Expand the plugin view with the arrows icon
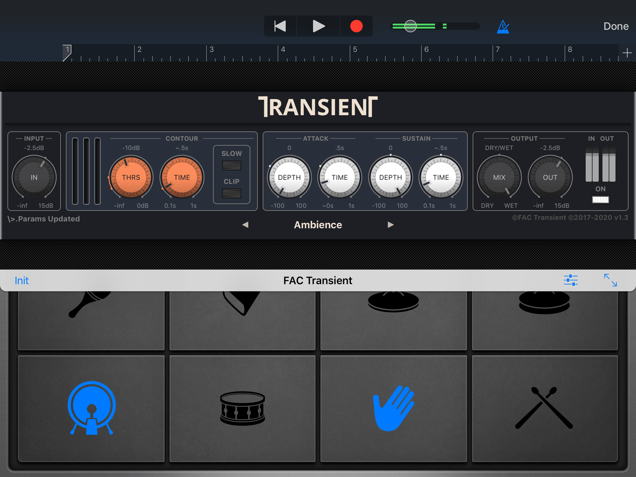Screen dimensions: 636x477 point(611,280)
